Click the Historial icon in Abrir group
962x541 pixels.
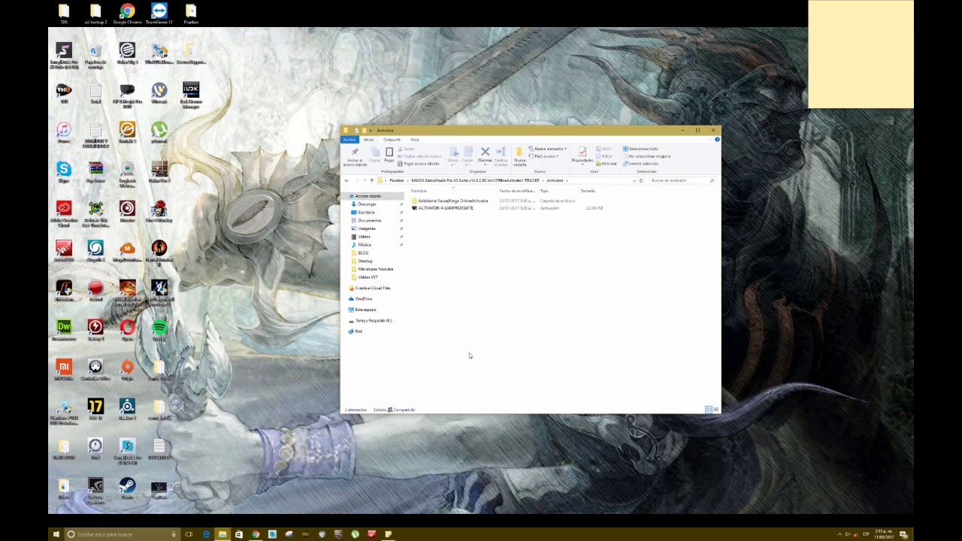click(598, 164)
